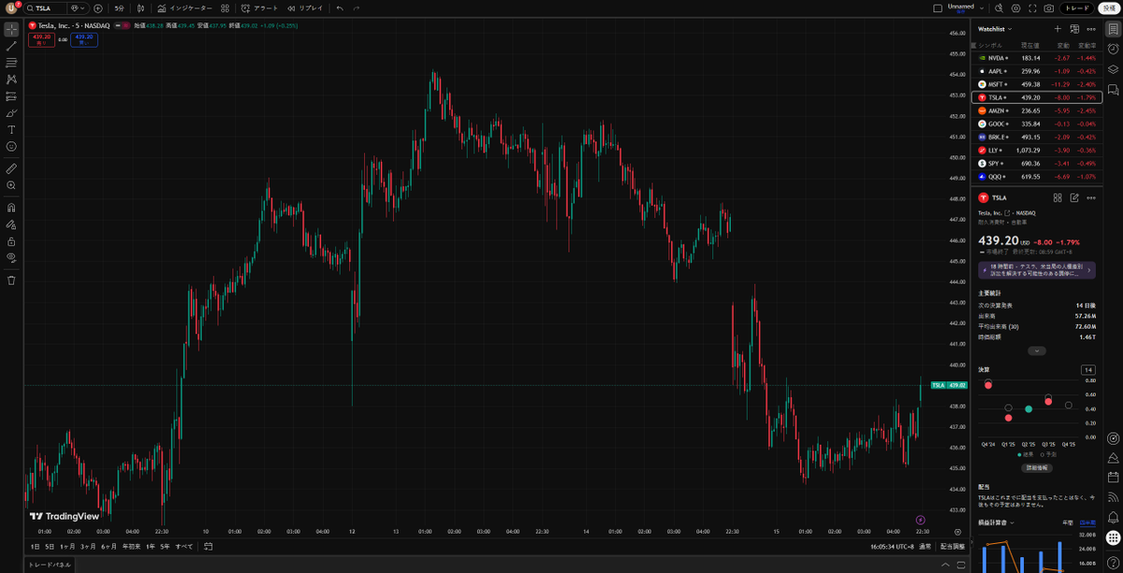Open the candlestick chart type menu
The image size is (1123, 573).
[x=139, y=7]
